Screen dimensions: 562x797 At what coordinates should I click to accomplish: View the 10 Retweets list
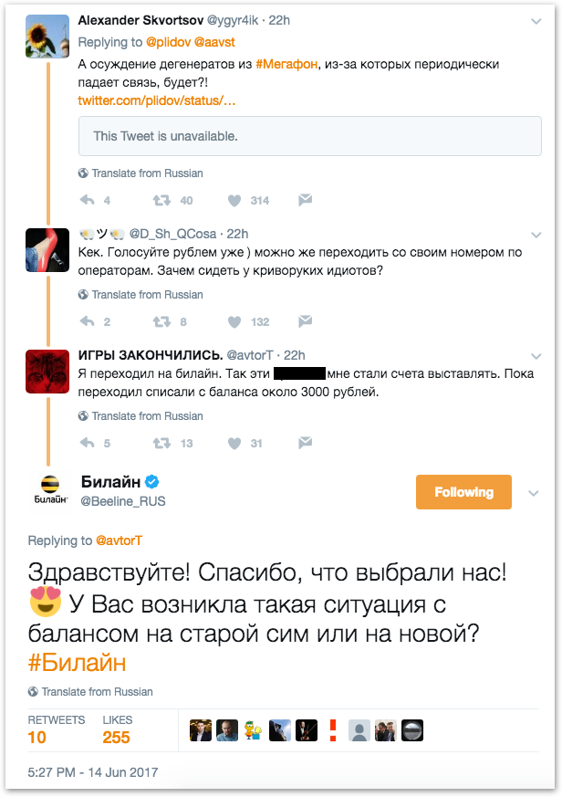coord(57,730)
